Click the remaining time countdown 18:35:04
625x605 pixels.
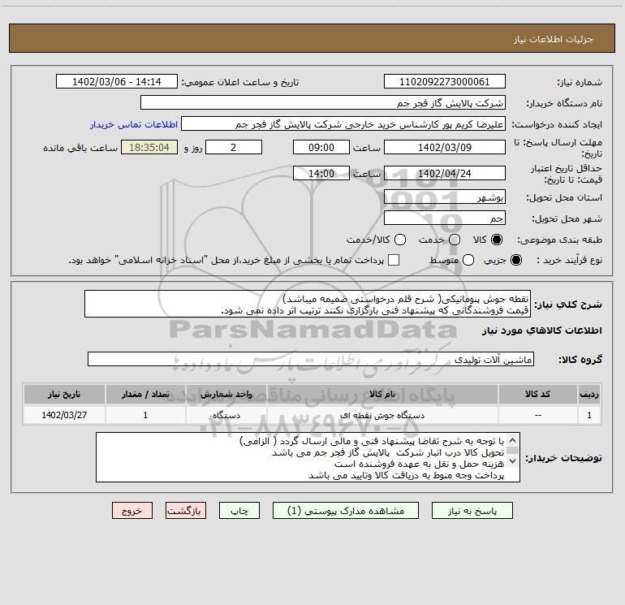click(x=149, y=147)
